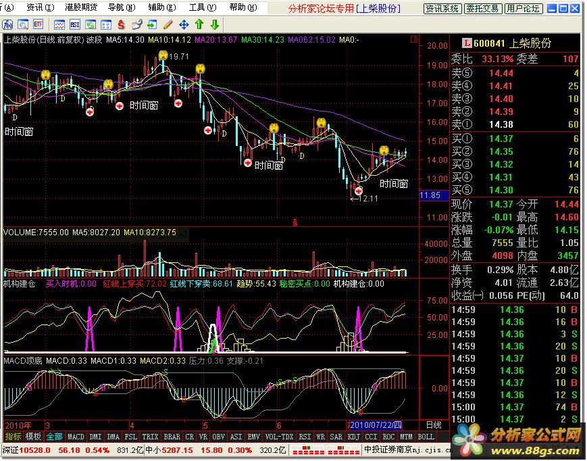587x461 pixels.
Task: Click the 深证 index value 10528.0
Action: click(34, 450)
